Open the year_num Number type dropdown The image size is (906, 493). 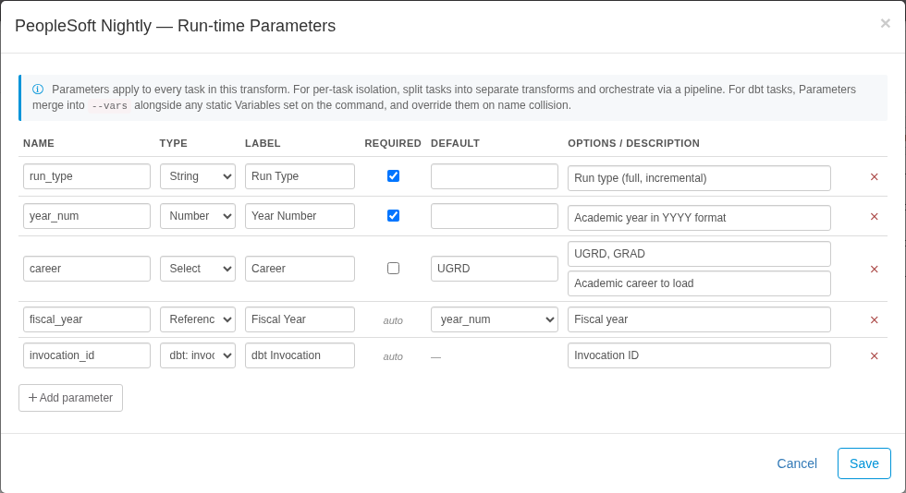click(x=198, y=216)
